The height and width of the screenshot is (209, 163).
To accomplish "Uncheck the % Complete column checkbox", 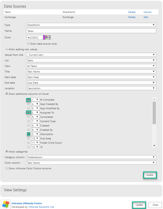I will pyautogui.click(x=28, y=100).
